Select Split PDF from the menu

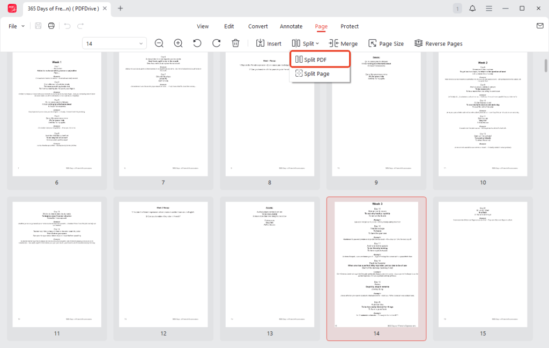click(320, 60)
